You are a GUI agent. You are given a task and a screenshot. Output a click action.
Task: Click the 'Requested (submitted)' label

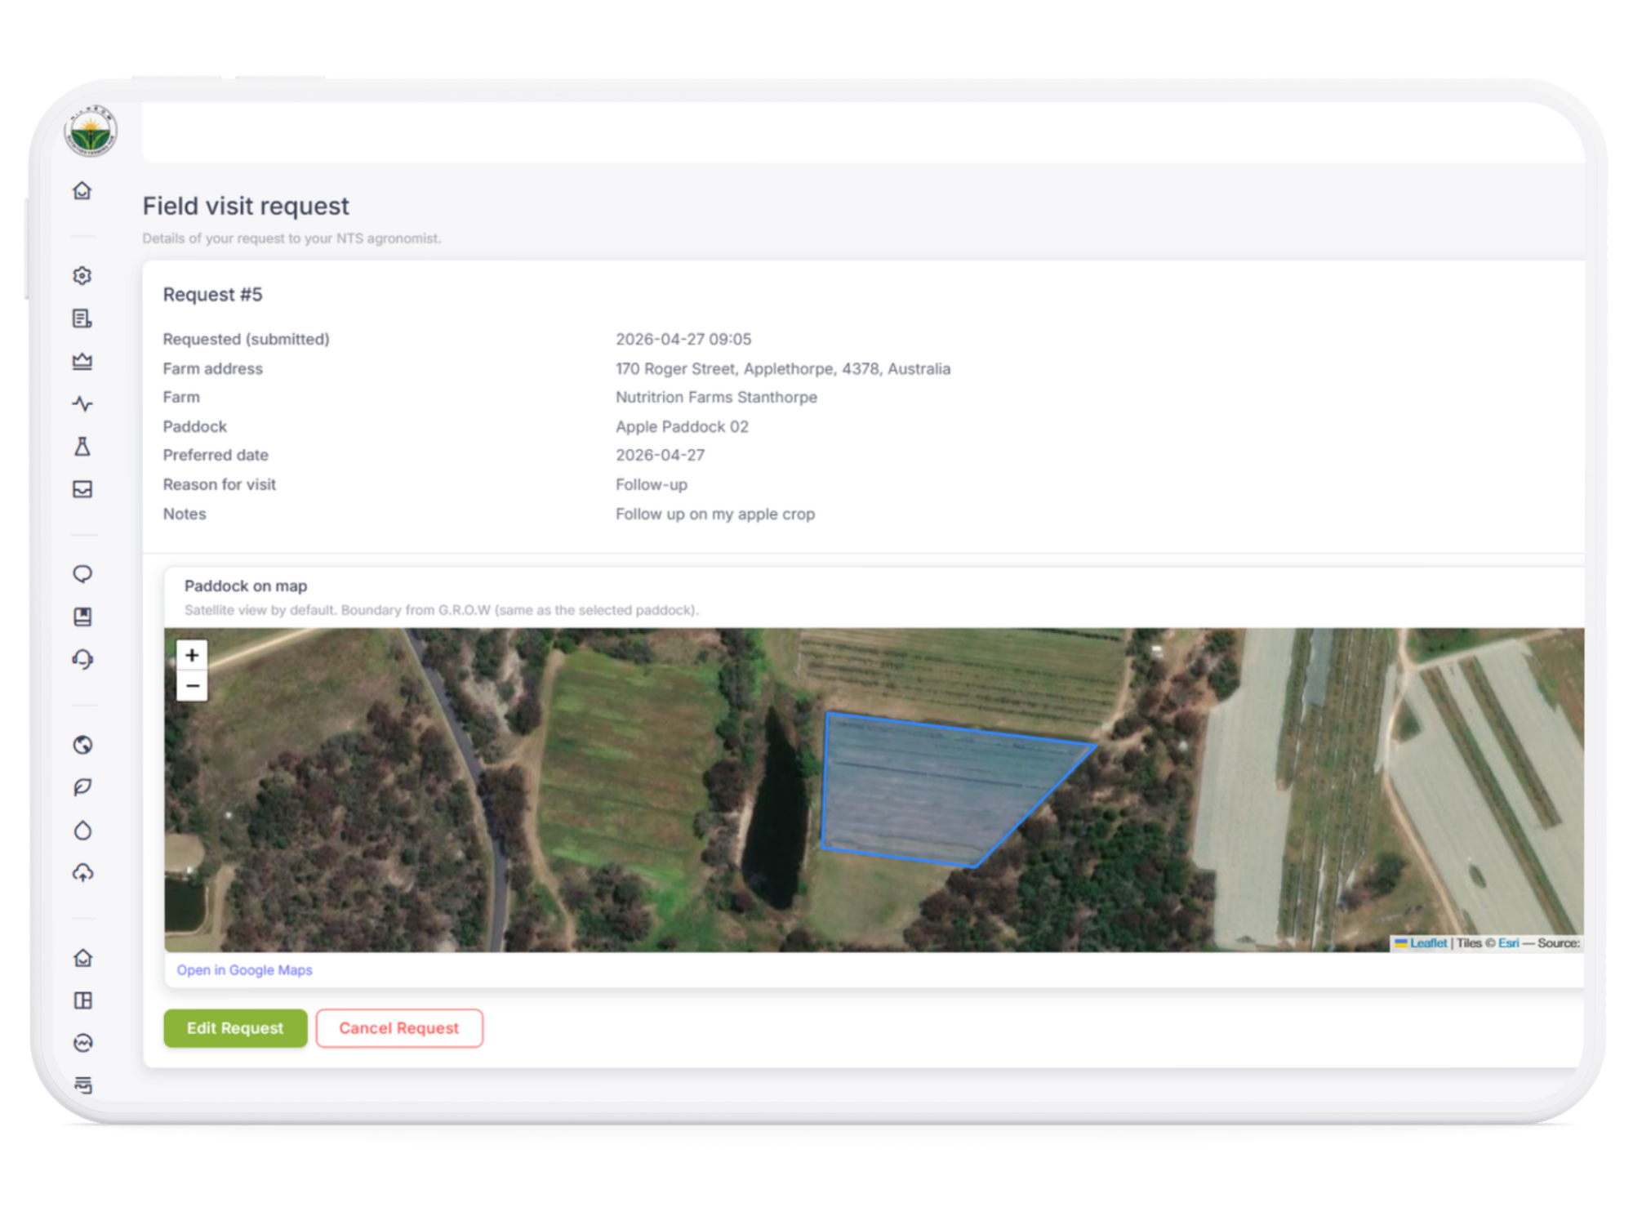coord(246,339)
